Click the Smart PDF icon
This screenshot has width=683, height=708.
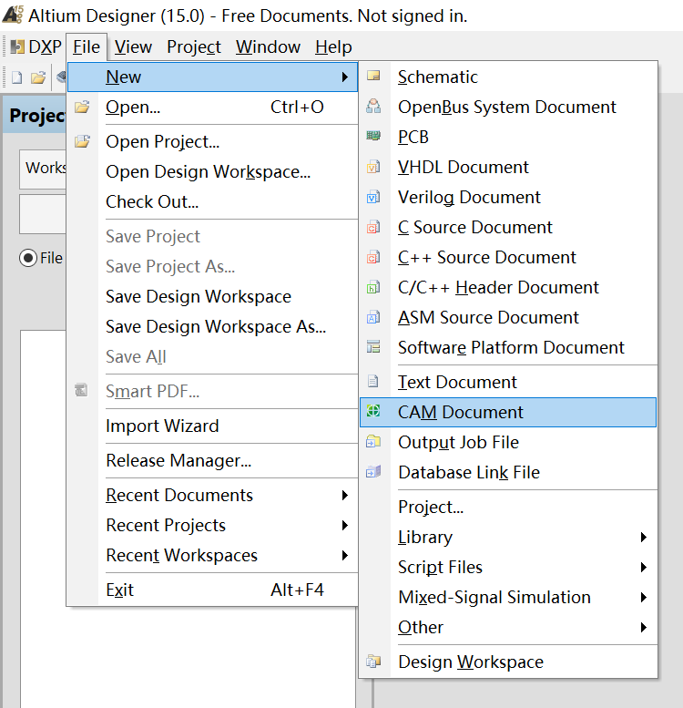(81, 390)
